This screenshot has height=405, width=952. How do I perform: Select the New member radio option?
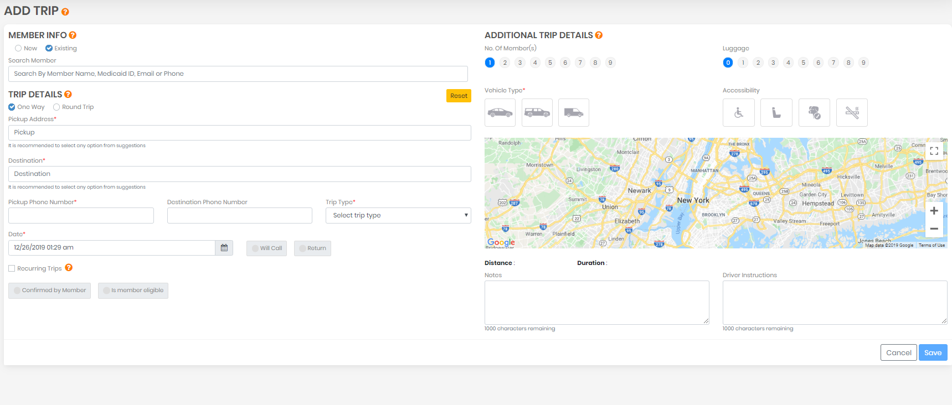click(18, 49)
